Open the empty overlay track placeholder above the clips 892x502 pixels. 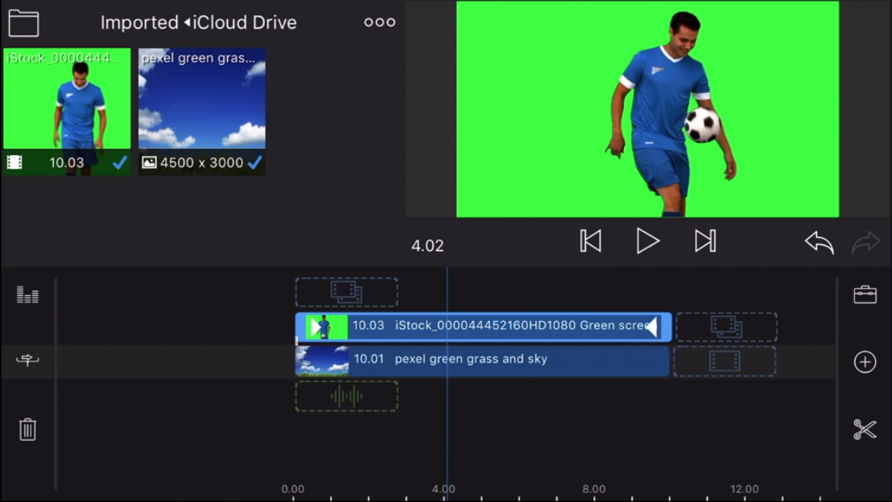346,292
